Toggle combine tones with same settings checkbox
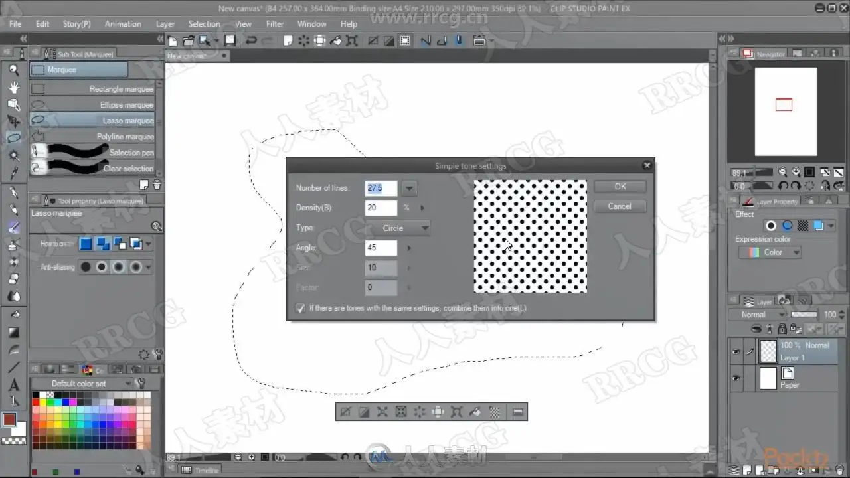Image resolution: width=850 pixels, height=478 pixels. click(x=300, y=308)
